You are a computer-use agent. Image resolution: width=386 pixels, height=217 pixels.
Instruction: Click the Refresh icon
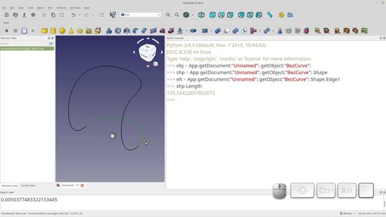101,15
